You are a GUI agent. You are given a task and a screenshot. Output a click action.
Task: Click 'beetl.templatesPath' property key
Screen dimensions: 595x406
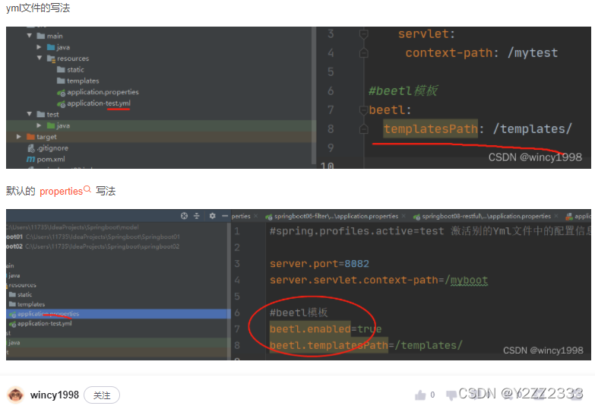click(x=328, y=345)
